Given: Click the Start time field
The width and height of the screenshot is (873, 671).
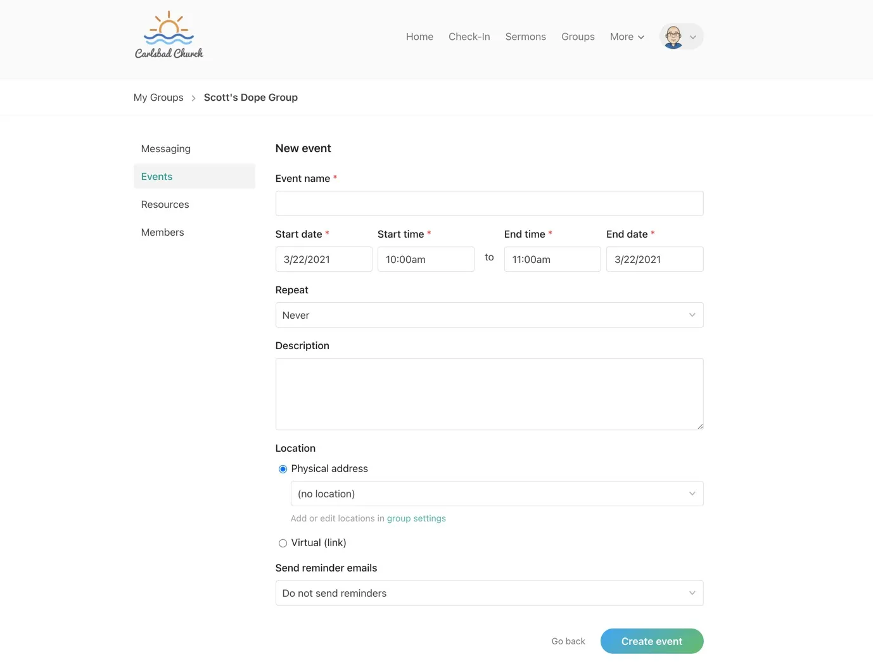Looking at the screenshot, I should [426, 259].
